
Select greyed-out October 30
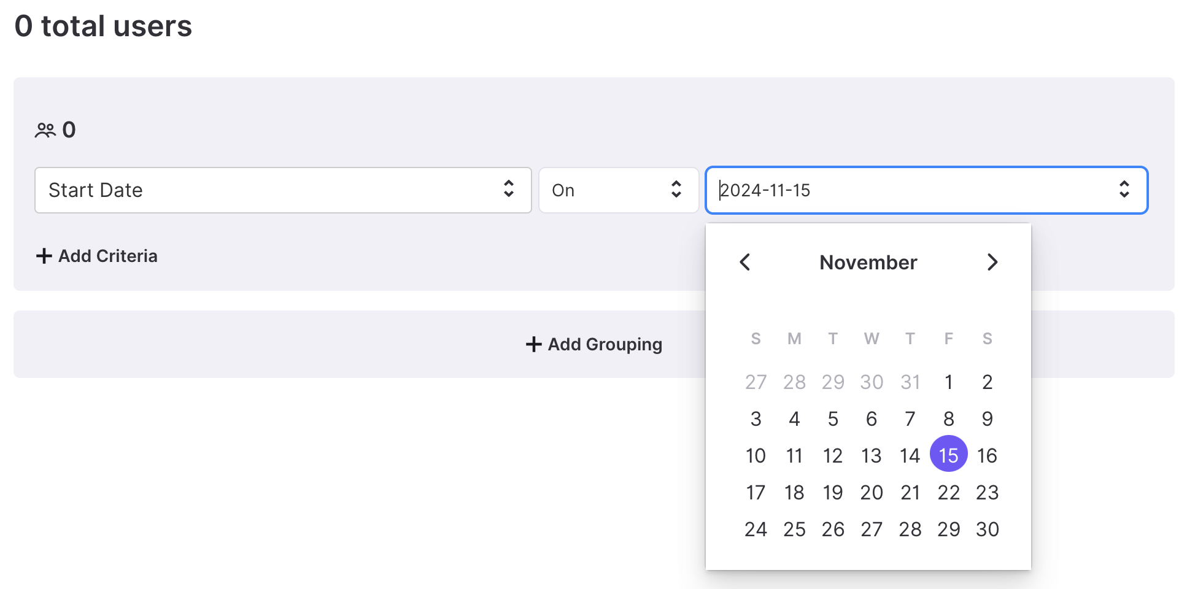tap(872, 382)
